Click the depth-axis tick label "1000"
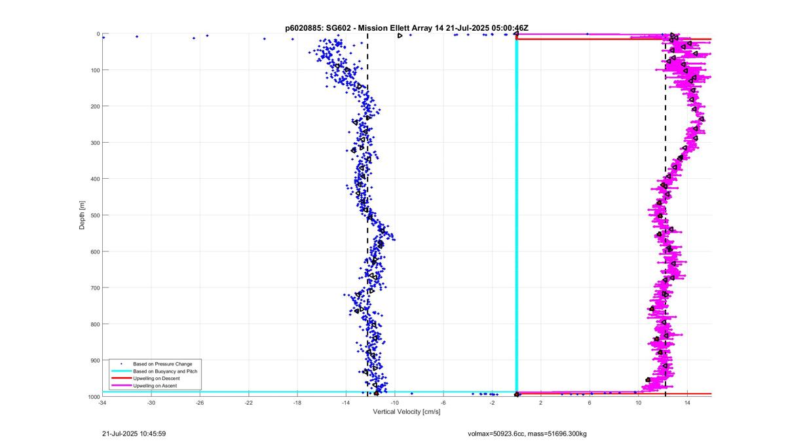The width and height of the screenshot is (786, 446). click(x=94, y=397)
